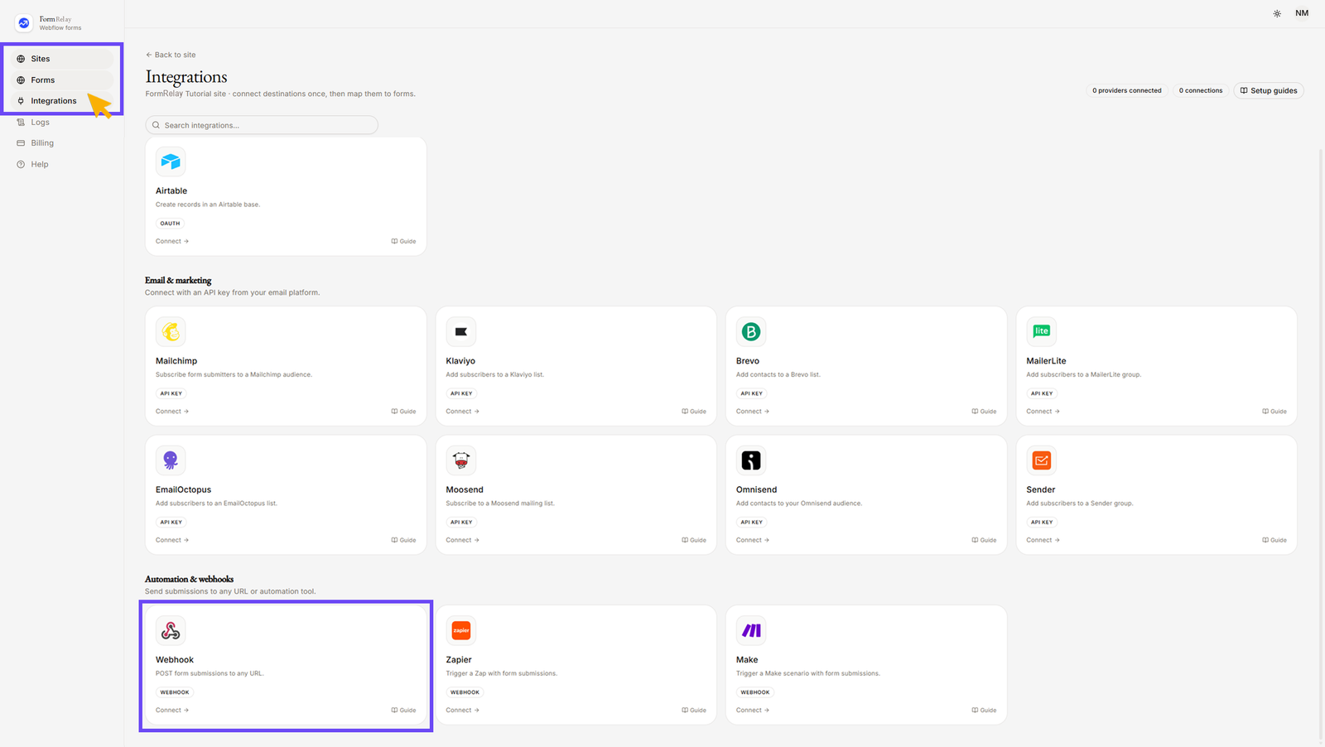1325x747 pixels.
Task: Click the WEBHOOK badge on Zapier card
Action: coord(465,692)
